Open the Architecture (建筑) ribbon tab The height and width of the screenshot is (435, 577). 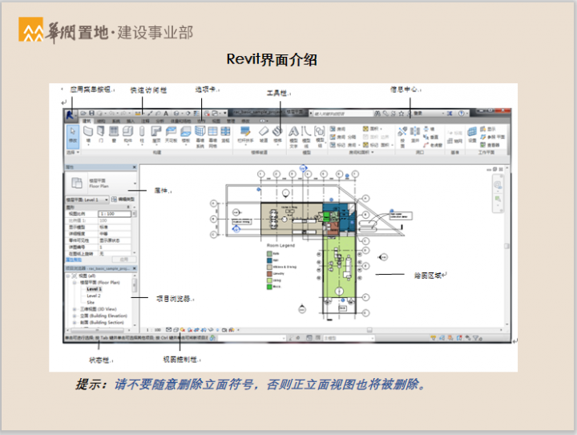click(x=87, y=121)
